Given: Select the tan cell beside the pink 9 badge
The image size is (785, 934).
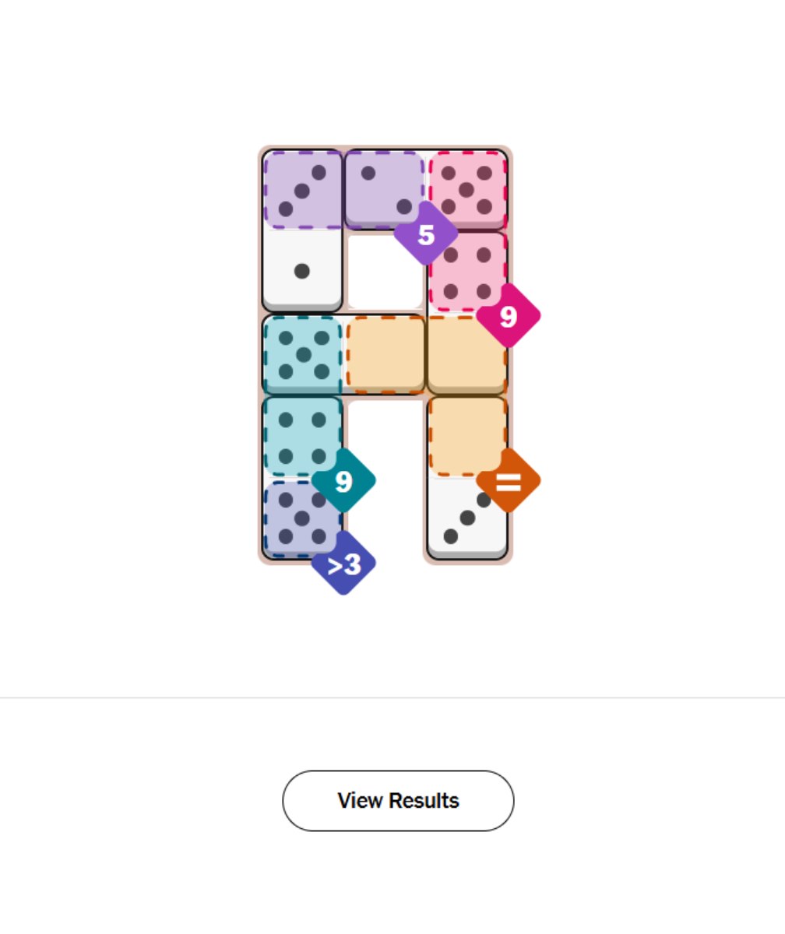Looking at the screenshot, I should 467,353.
